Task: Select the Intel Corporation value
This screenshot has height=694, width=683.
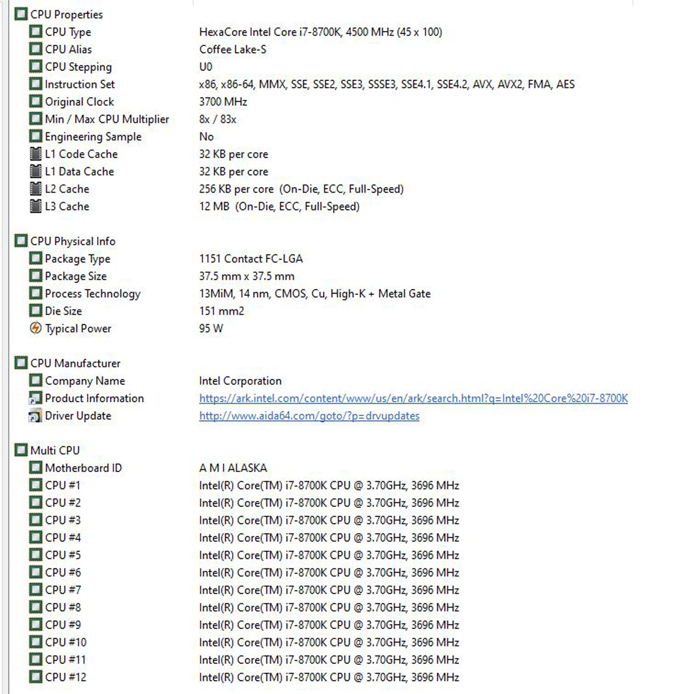Action: tap(240, 381)
